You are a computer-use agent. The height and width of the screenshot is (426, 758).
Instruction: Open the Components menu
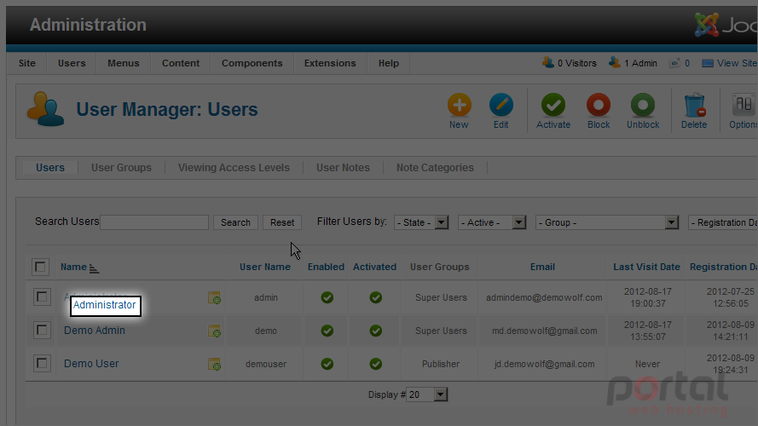252,63
